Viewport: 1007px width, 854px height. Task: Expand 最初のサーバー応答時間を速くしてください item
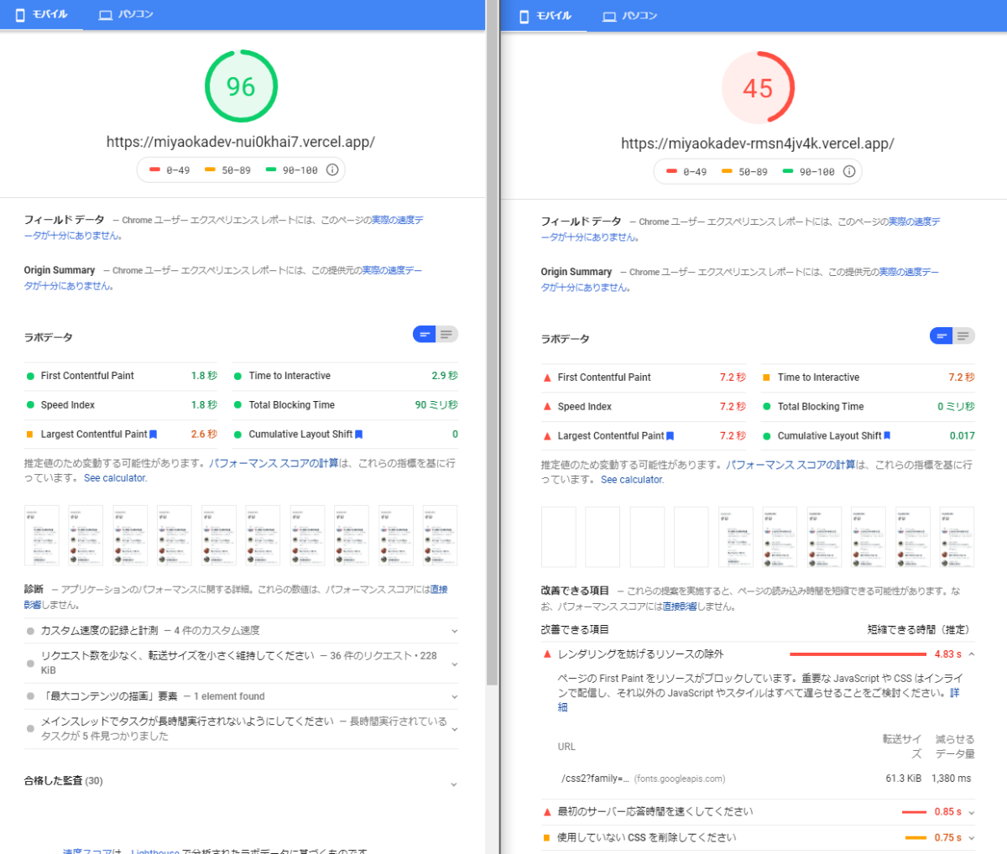pyautogui.click(x=759, y=812)
